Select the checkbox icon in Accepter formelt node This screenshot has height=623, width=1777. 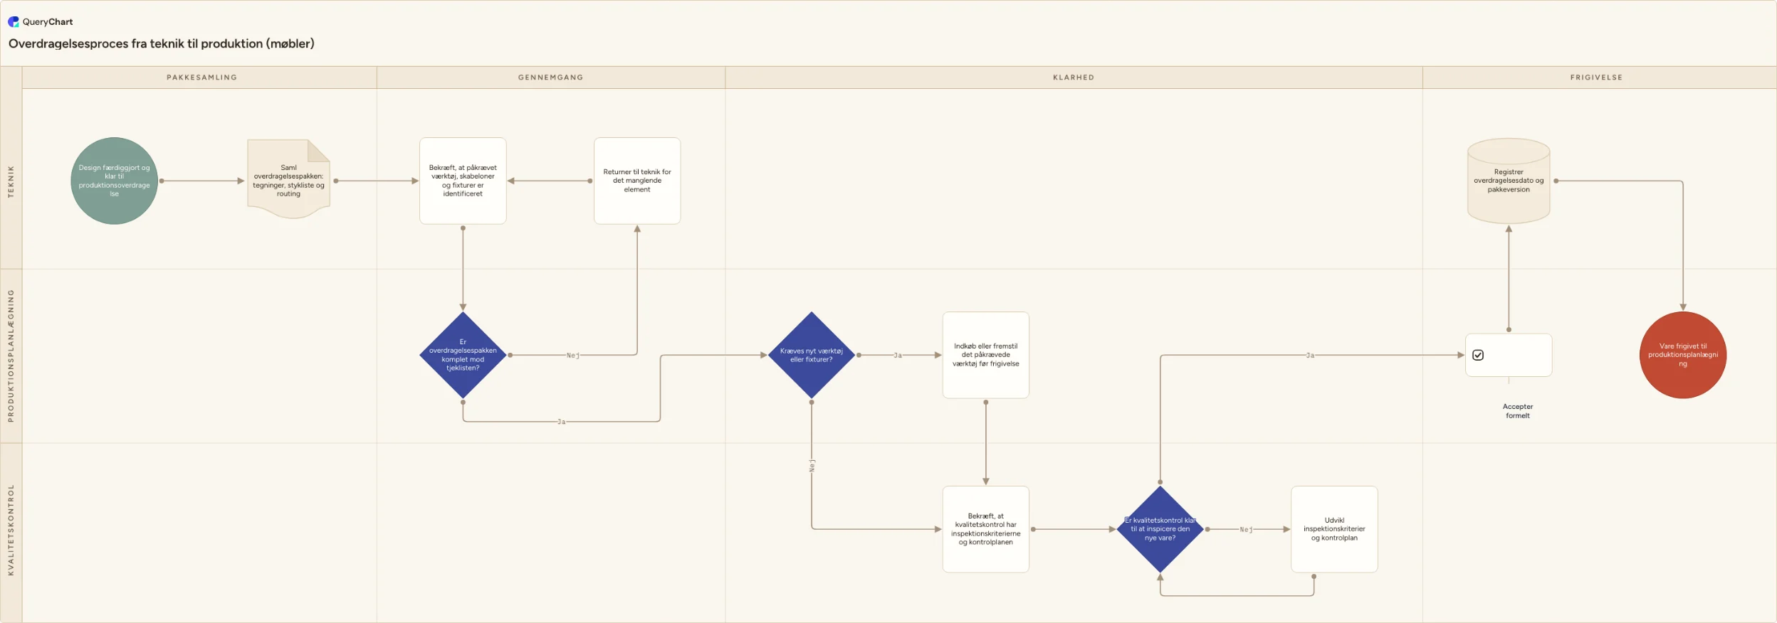tap(1478, 355)
